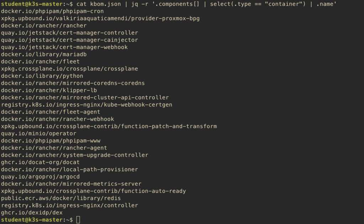Click the kube-webhook-certgen image line

click(87, 105)
